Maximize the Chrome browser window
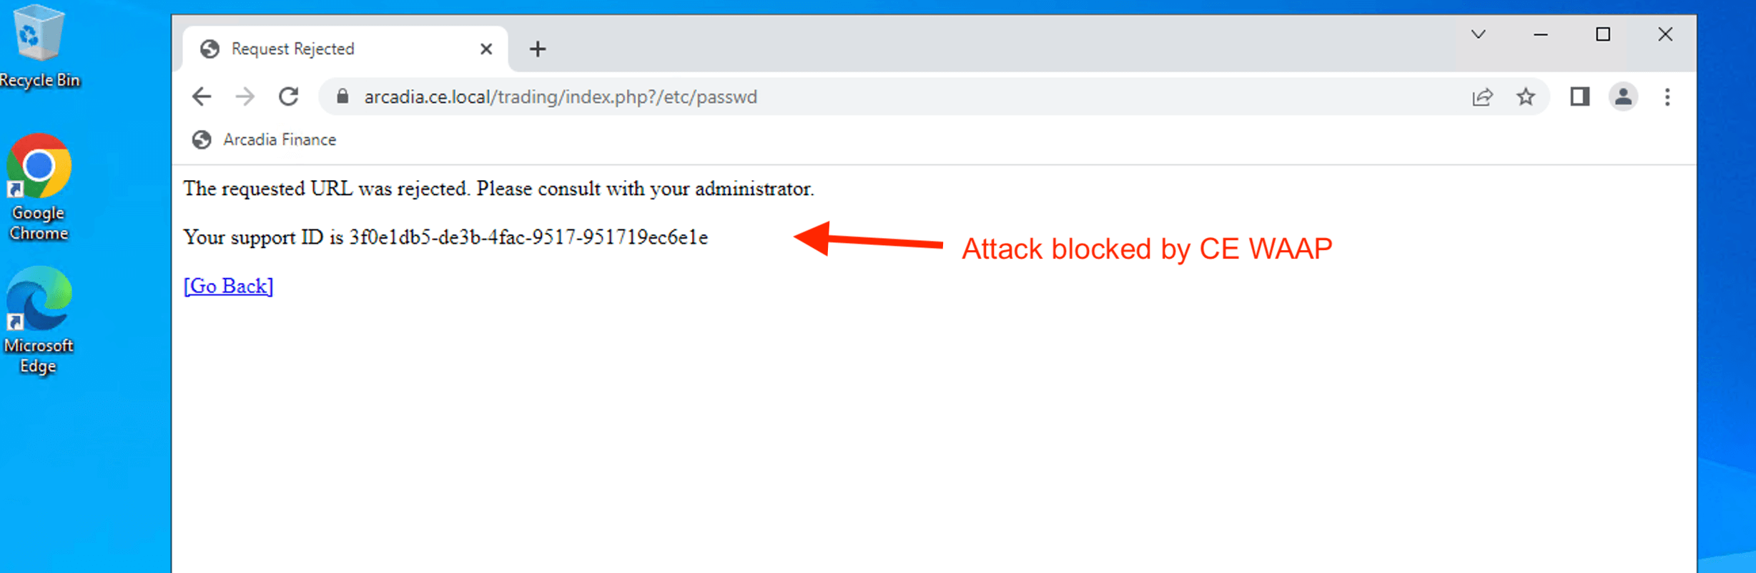 pos(1603,34)
